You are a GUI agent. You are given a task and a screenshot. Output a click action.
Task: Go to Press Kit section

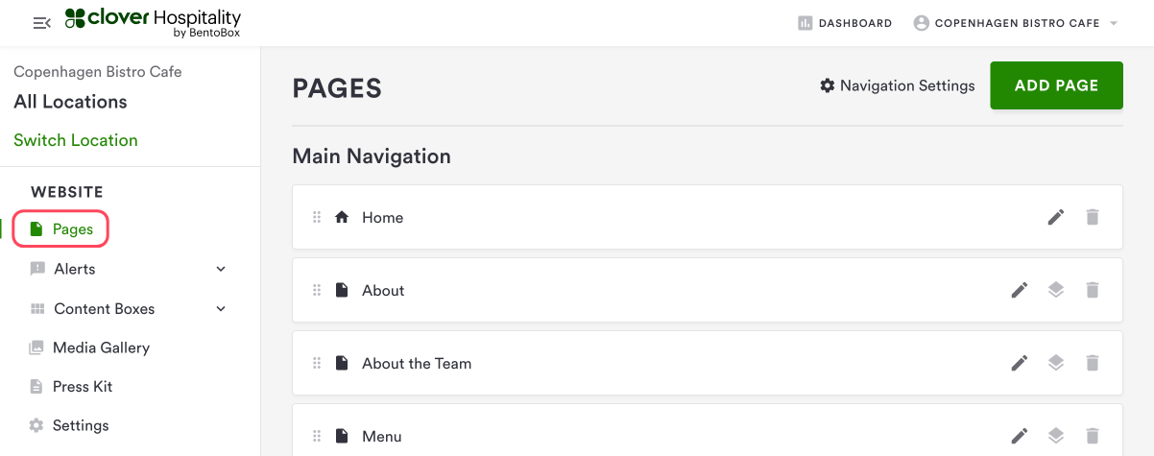tap(82, 387)
